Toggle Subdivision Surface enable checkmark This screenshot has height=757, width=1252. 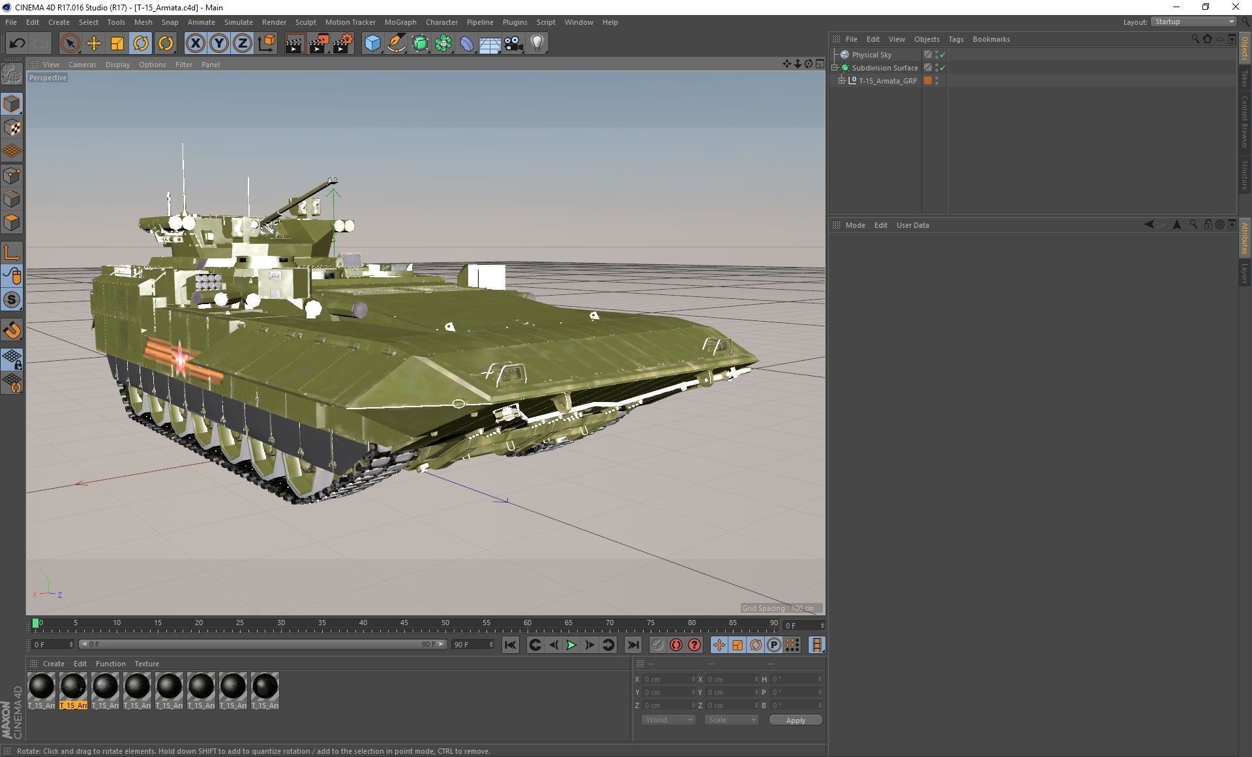tap(943, 68)
